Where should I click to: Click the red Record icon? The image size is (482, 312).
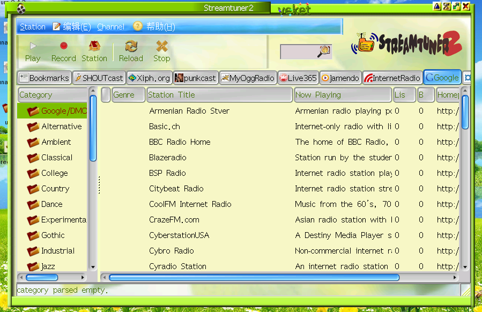64,46
